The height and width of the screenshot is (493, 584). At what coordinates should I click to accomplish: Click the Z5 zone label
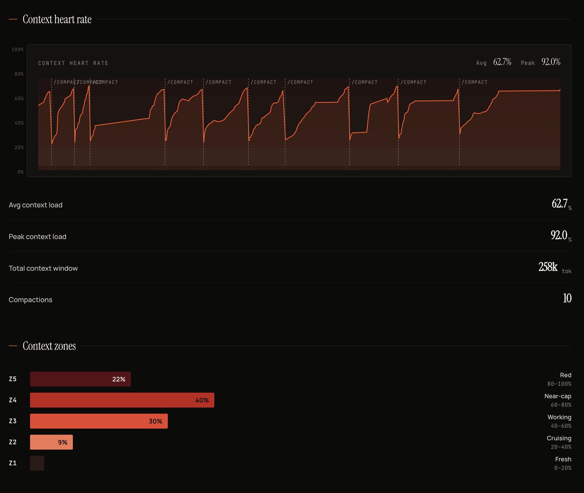(13, 379)
